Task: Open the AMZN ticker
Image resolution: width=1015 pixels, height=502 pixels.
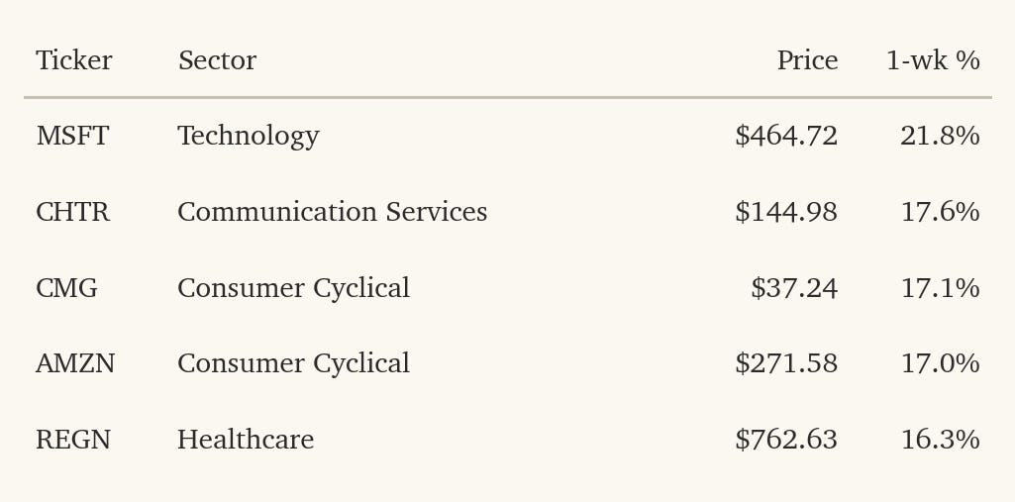Action: [x=75, y=363]
